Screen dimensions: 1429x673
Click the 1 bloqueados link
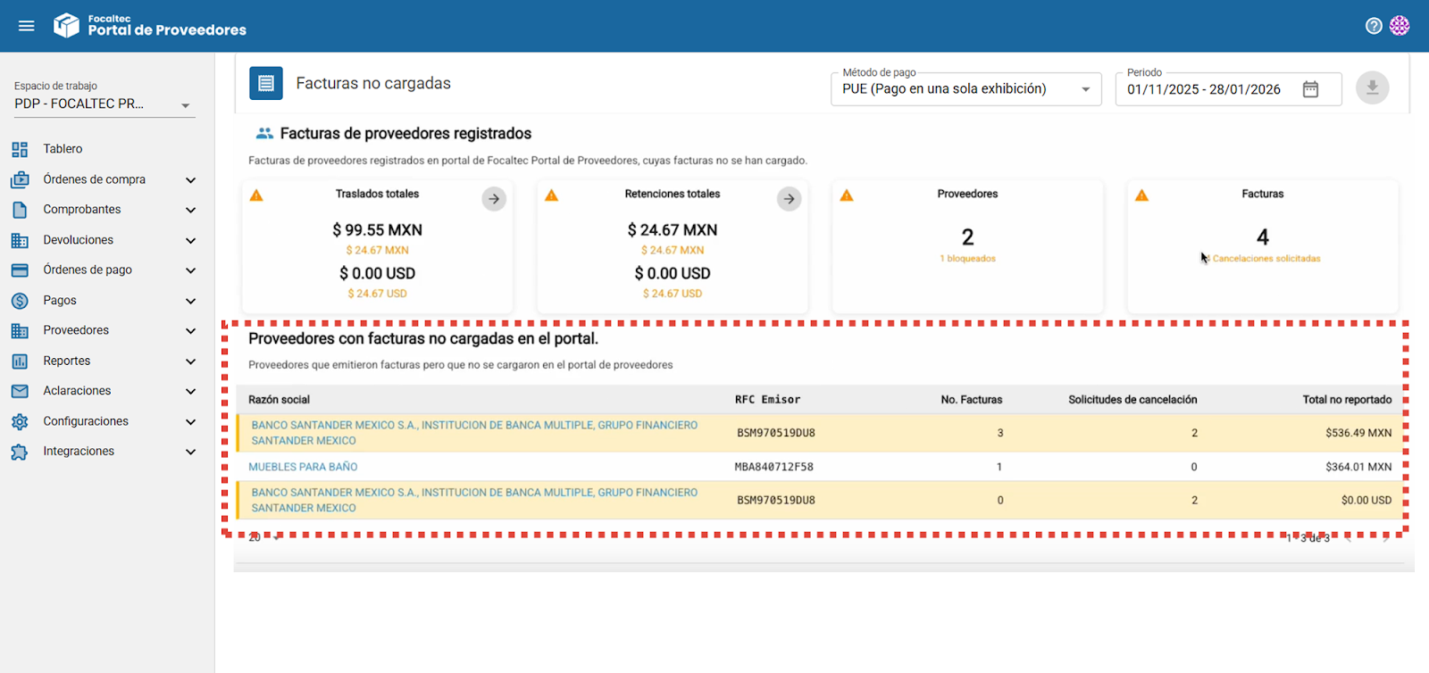click(967, 259)
